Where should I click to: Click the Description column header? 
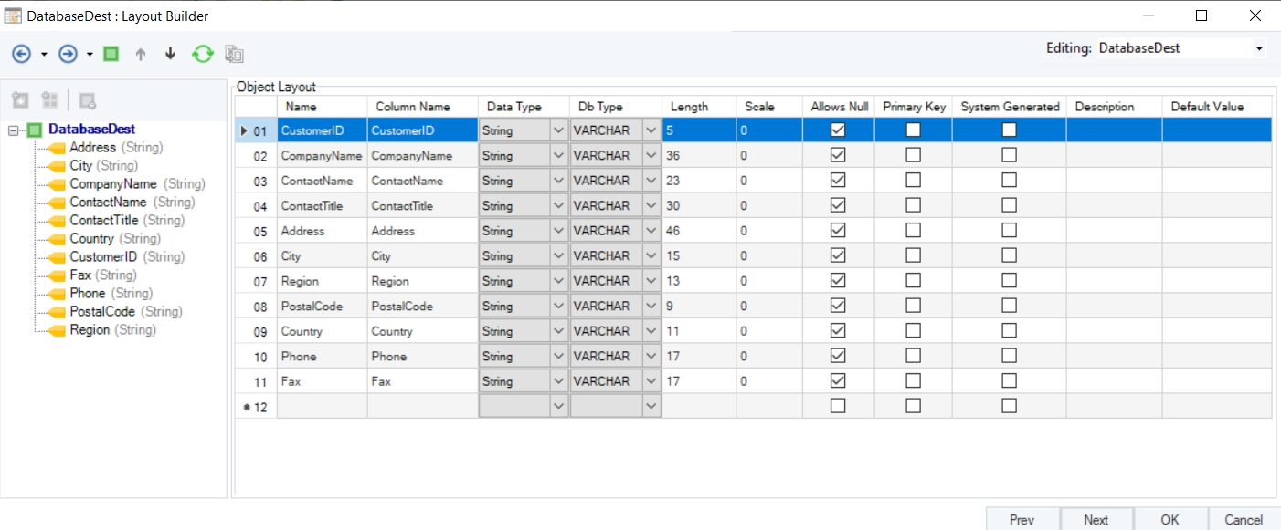[1113, 107]
